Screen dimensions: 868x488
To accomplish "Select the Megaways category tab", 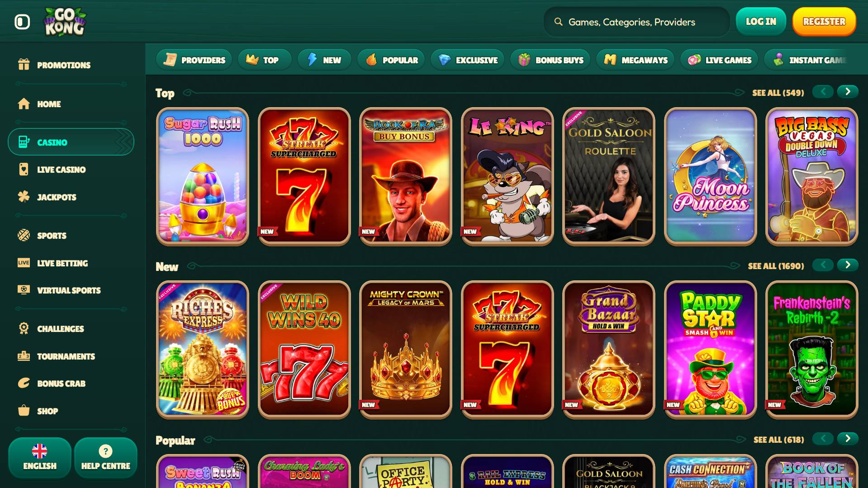I will coord(635,60).
